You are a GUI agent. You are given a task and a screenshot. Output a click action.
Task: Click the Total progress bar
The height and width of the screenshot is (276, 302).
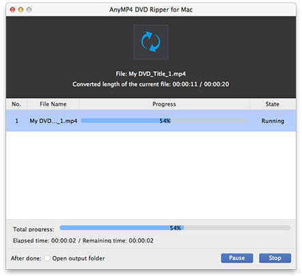click(175, 227)
